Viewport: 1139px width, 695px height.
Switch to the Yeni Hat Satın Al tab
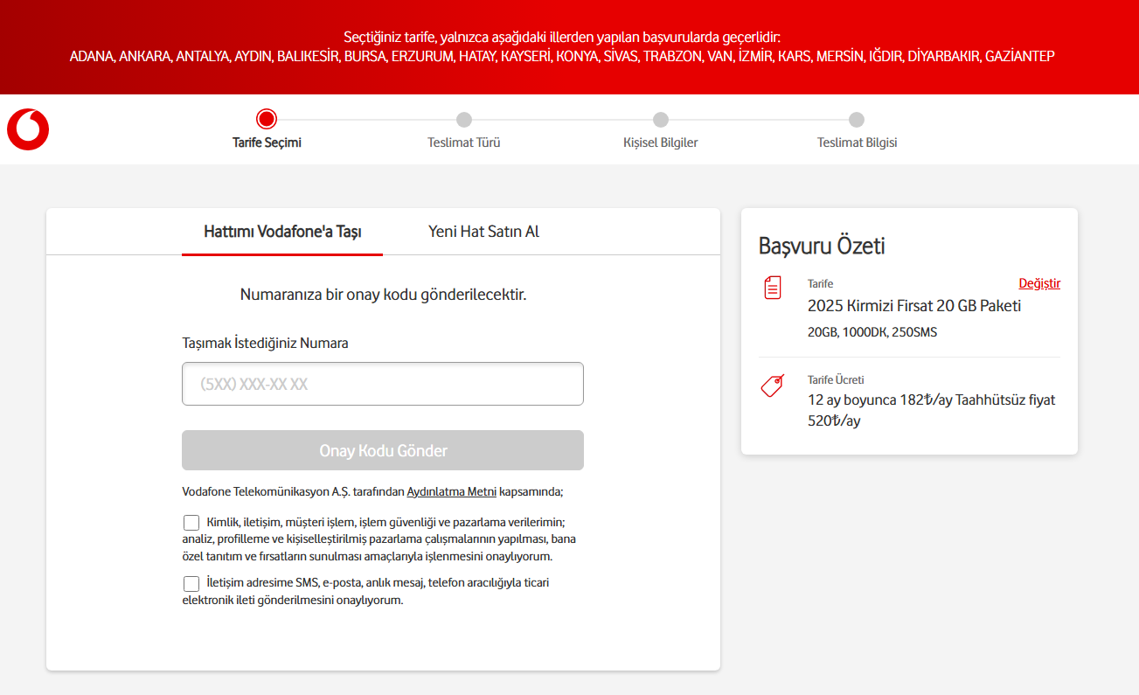click(483, 232)
